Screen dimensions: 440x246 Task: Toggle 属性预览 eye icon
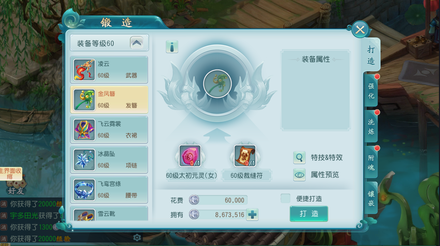pyautogui.click(x=299, y=175)
